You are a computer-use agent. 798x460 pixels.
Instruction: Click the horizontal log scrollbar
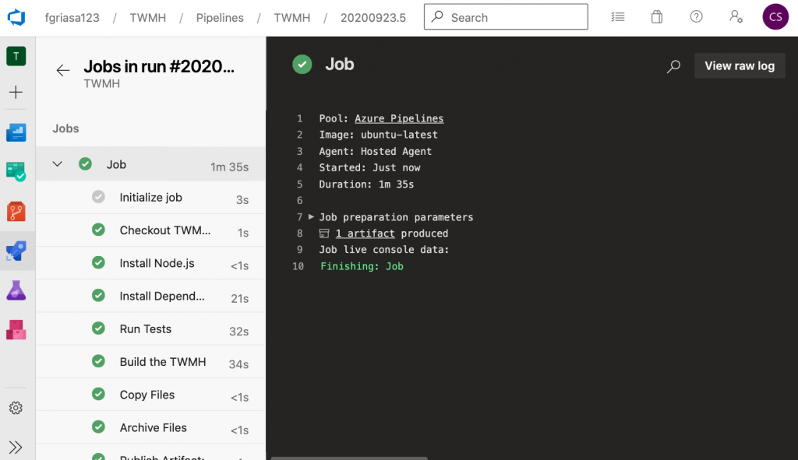[349, 458]
